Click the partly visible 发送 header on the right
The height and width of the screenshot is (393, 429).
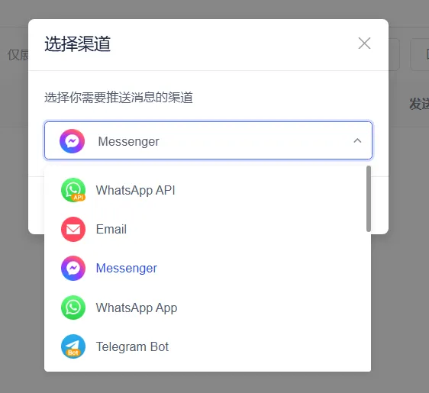[x=419, y=104]
